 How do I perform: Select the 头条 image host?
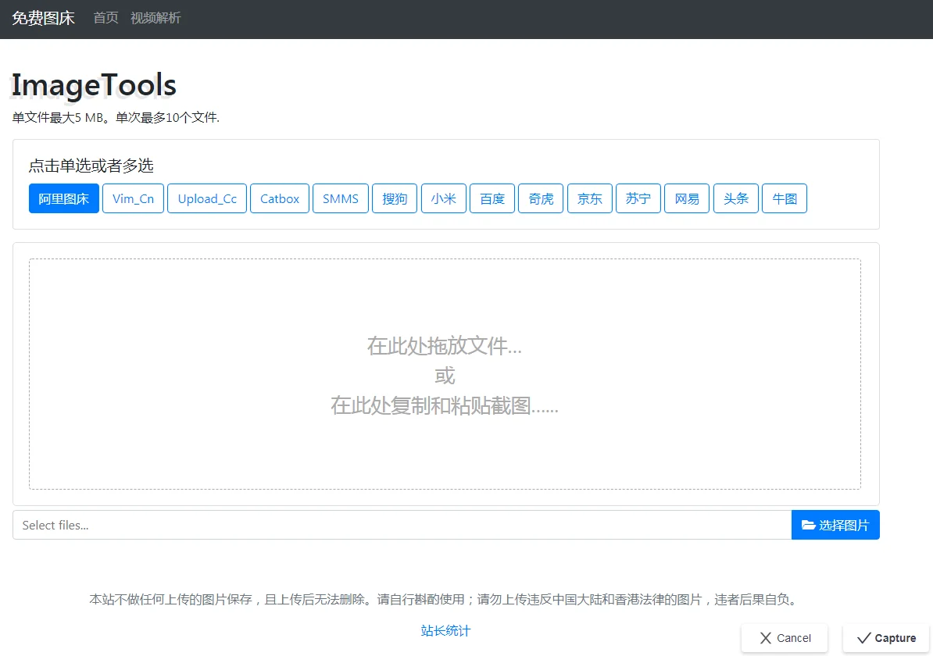coord(736,198)
